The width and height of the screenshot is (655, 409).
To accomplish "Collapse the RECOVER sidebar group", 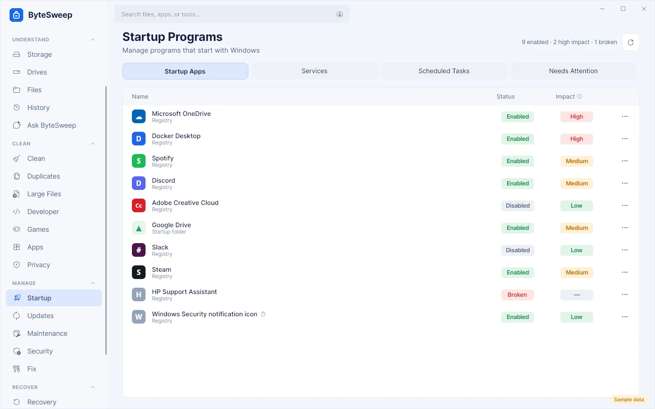I will pyautogui.click(x=93, y=387).
